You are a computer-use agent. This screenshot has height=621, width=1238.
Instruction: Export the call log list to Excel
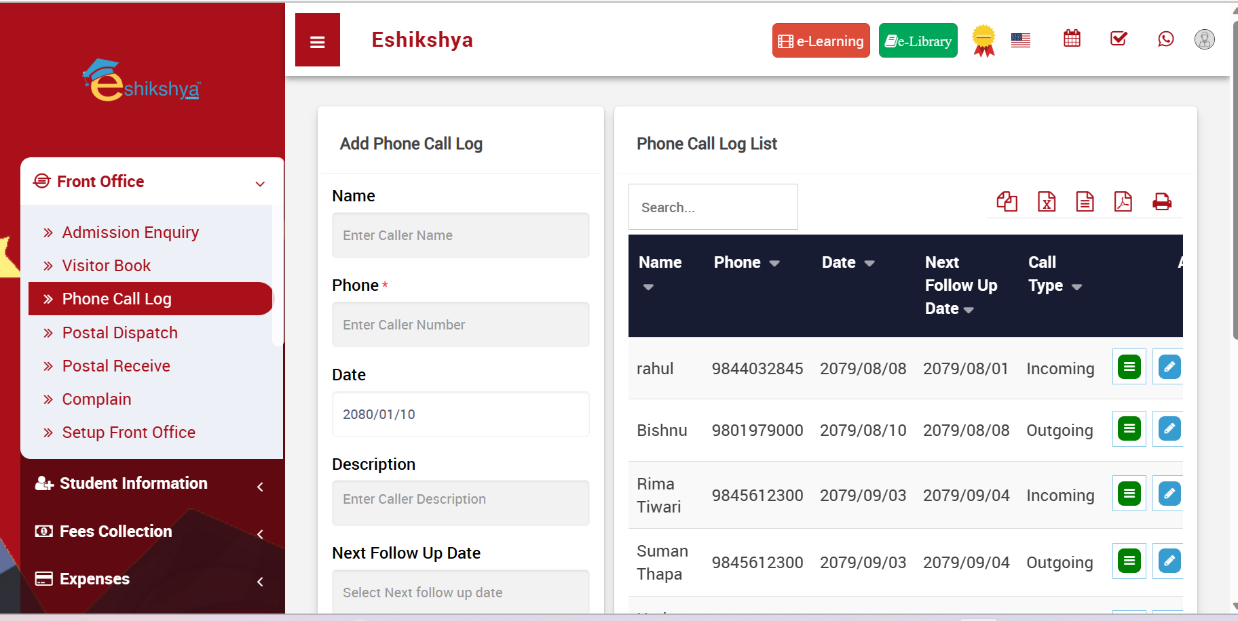coord(1046,201)
